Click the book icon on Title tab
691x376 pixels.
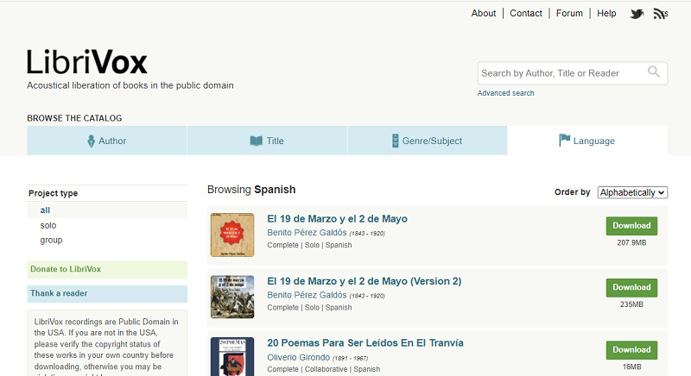tap(256, 141)
